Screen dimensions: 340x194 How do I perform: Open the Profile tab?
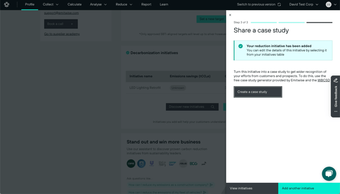30,5
